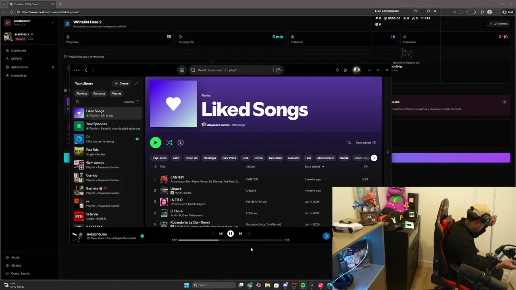Go to the previous track

point(221,234)
